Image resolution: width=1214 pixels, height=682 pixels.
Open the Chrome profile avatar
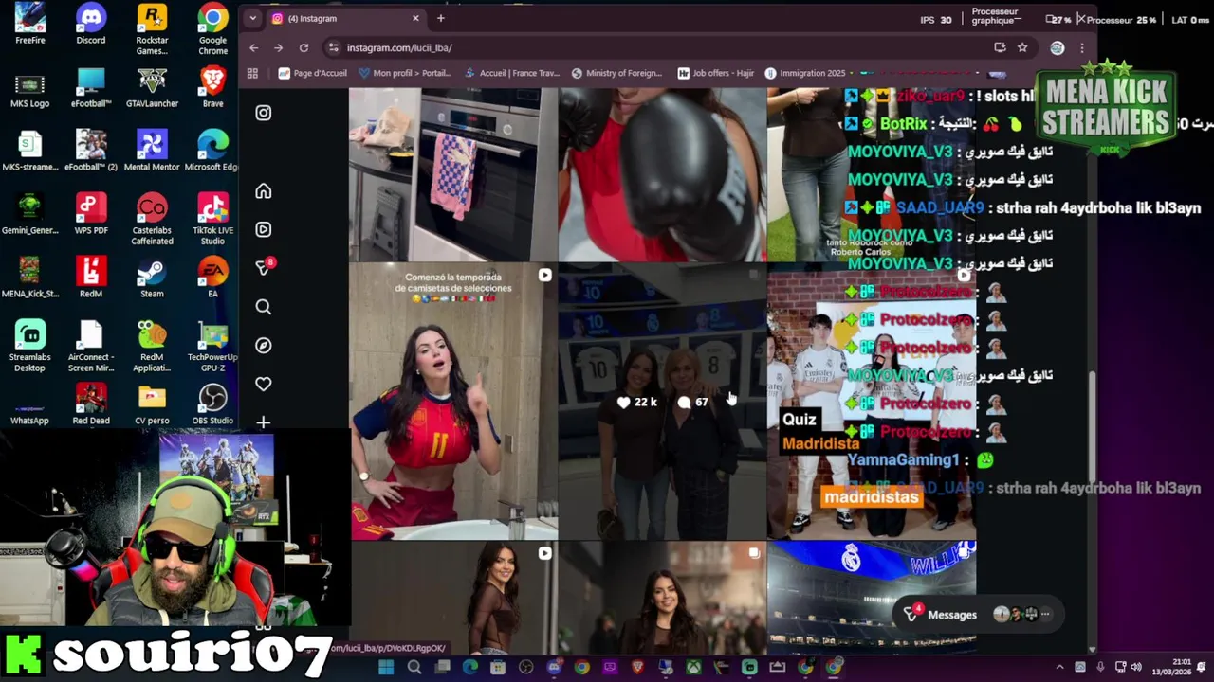tap(1057, 47)
